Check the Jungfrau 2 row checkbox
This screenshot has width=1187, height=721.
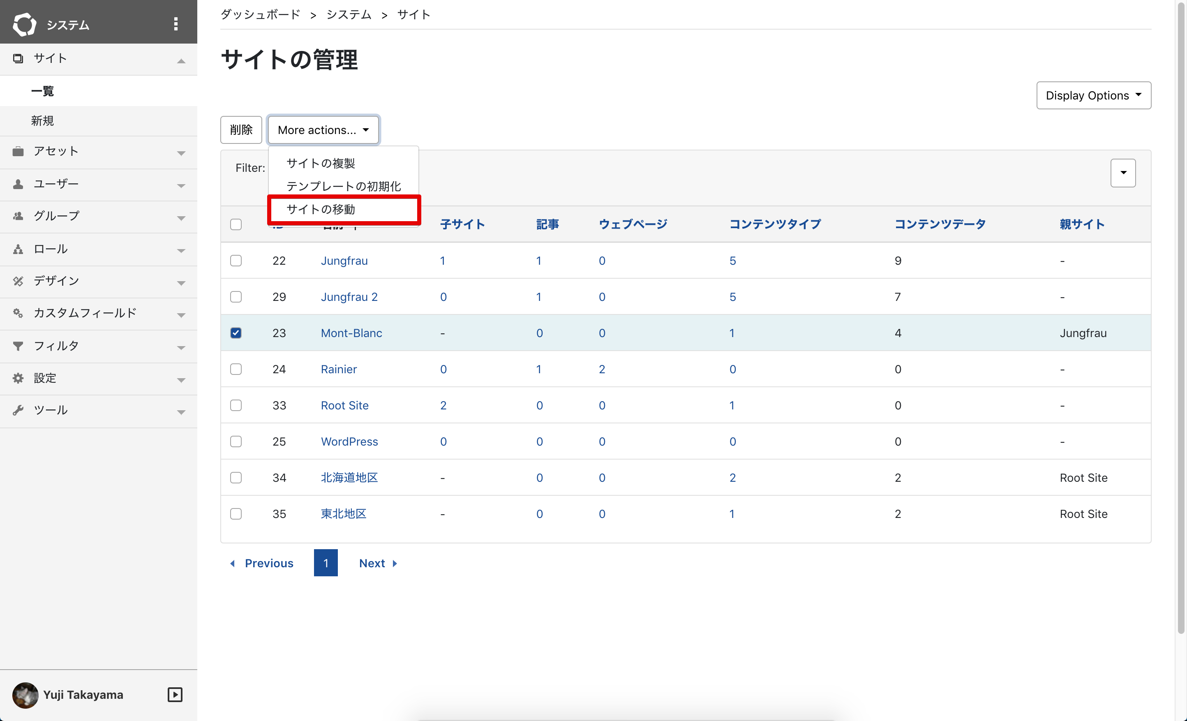tap(236, 296)
